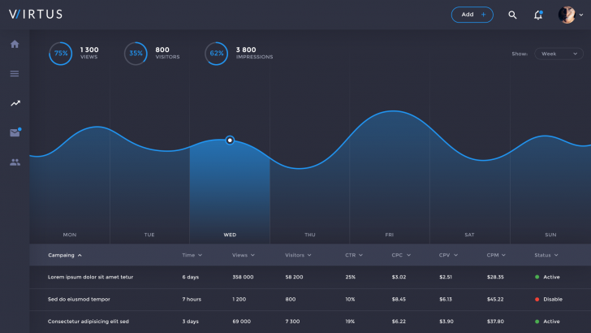Open the users group icon in sidebar

(15, 162)
